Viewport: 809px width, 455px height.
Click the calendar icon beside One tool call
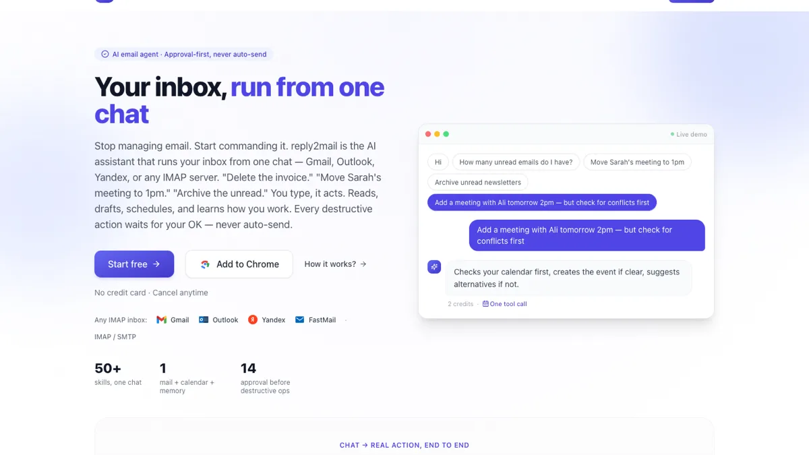[x=485, y=304]
